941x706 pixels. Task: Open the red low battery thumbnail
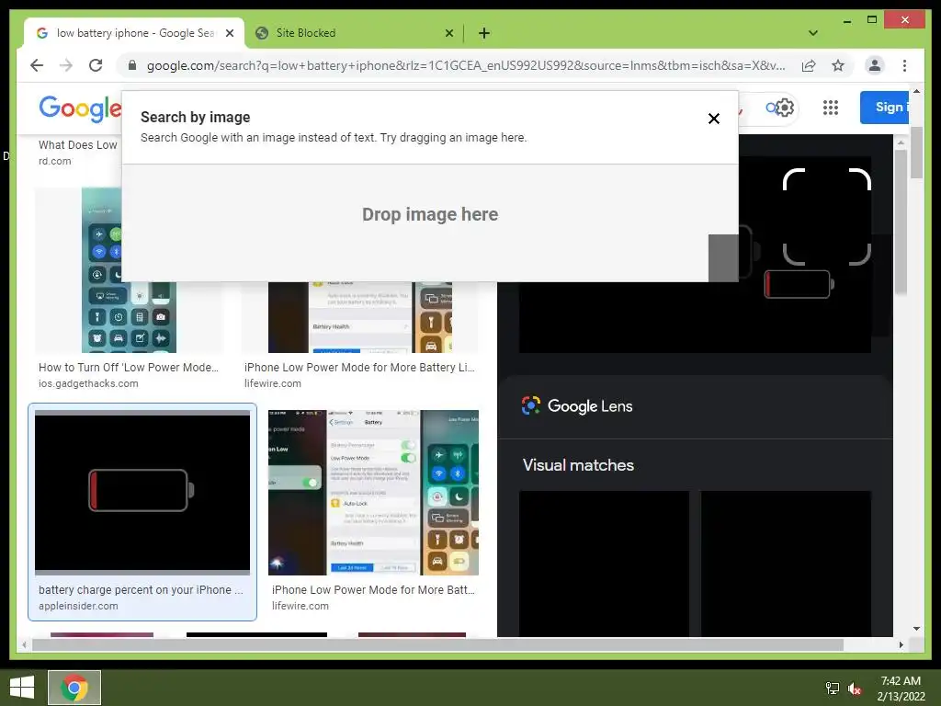pos(142,492)
